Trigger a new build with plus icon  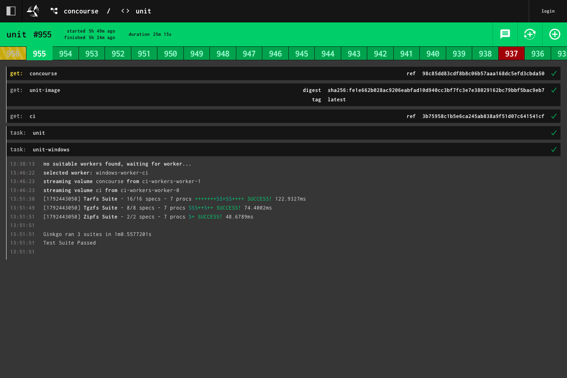[555, 34]
